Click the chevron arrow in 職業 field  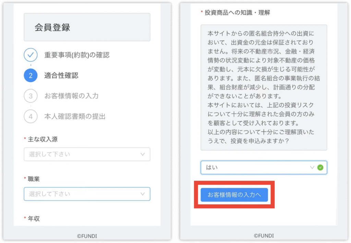(143, 194)
